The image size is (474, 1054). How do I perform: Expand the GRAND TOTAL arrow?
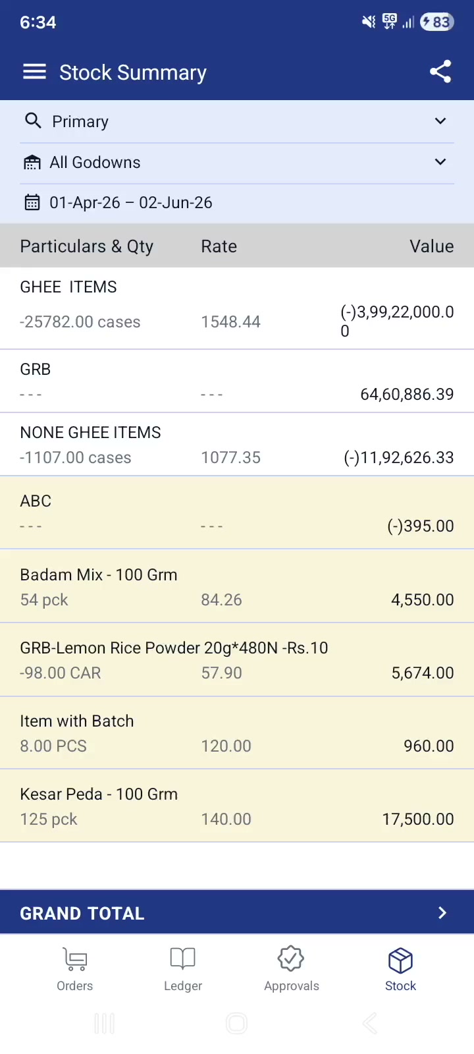(x=442, y=913)
